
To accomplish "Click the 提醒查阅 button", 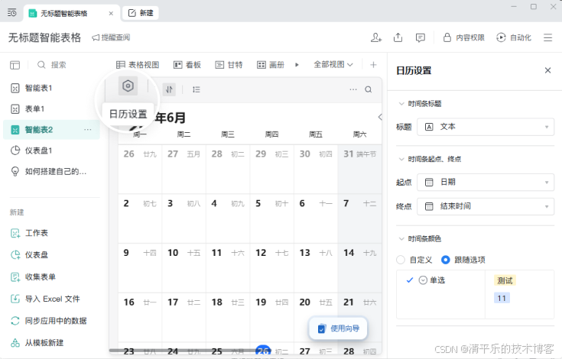I will pyautogui.click(x=111, y=37).
